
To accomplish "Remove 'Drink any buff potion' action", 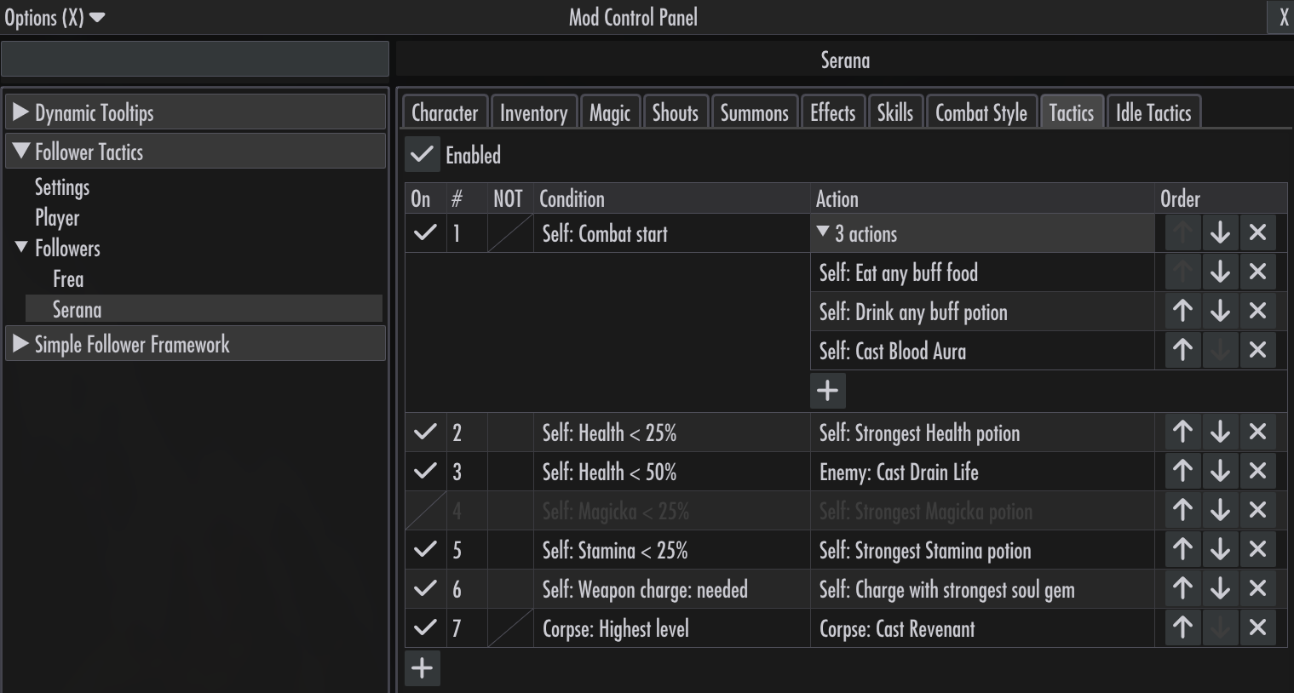I will click(x=1257, y=311).
